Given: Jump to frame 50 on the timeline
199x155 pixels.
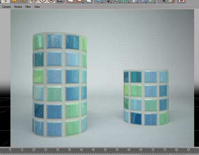Looking at the screenshot, I should pyautogui.click(x=105, y=149).
